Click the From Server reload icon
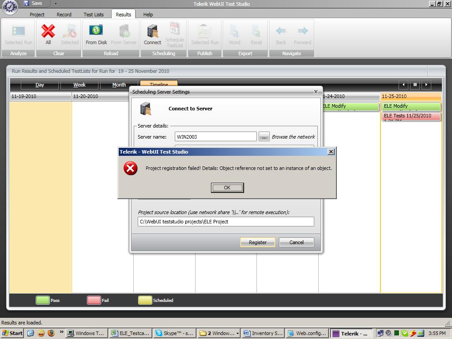Image resolution: width=452 pixels, height=339 pixels. [x=124, y=31]
